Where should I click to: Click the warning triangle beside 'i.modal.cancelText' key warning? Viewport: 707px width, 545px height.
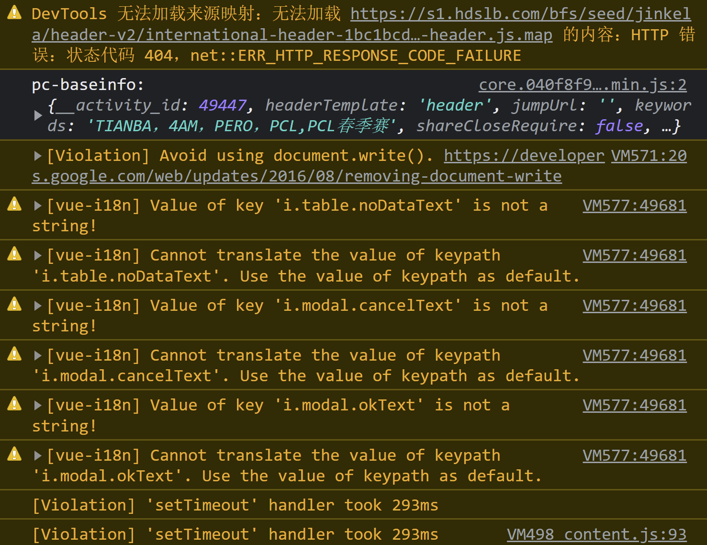pos(14,304)
